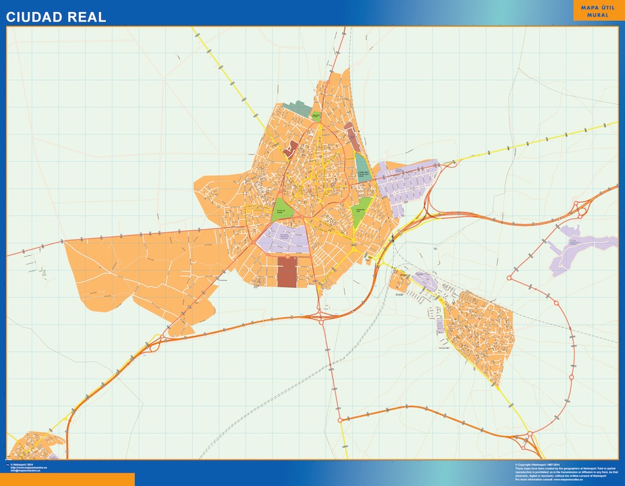Click the purple industrial zone on the east side
The width and height of the screenshot is (625, 486).
409,182
